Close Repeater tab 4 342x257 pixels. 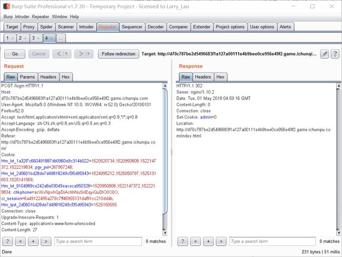coord(52,38)
